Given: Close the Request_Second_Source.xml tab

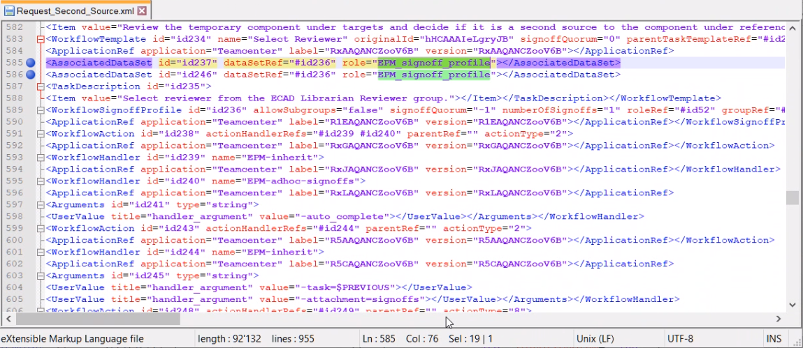Looking at the screenshot, I should (x=142, y=12).
